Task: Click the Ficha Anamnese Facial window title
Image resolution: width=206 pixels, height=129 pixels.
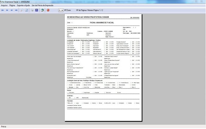Action: pyautogui.click(x=15, y=2)
